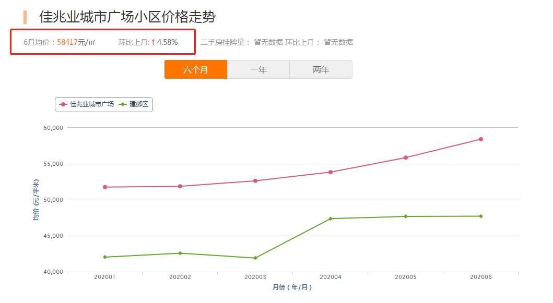Click the 202006 green data point
553x303 pixels.
[x=481, y=216]
